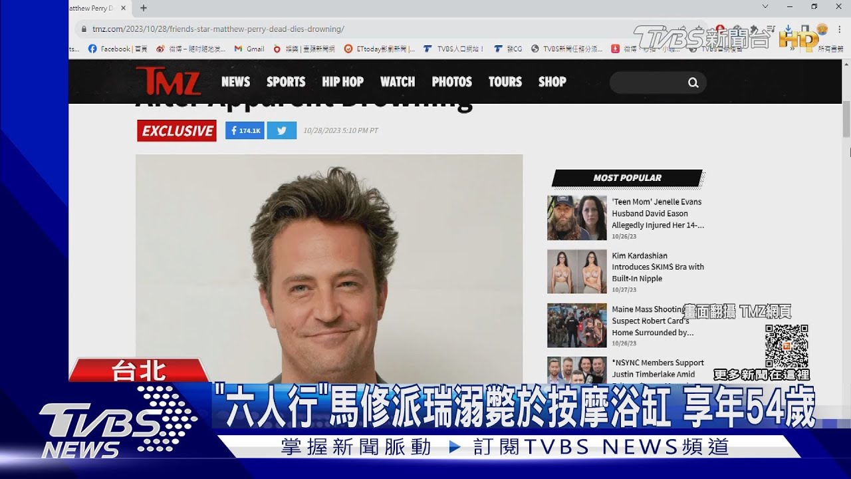Open the Facebook bookmark
851x479 pixels.
118,49
